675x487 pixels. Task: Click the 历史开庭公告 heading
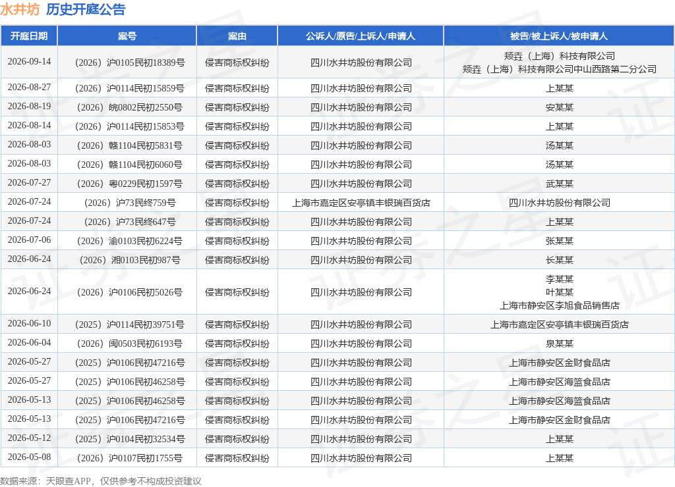point(86,9)
